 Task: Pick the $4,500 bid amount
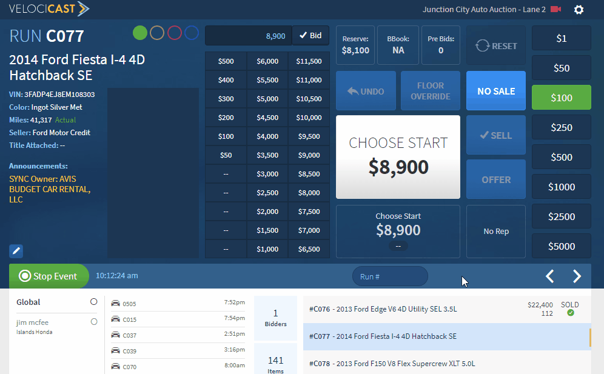click(x=267, y=118)
